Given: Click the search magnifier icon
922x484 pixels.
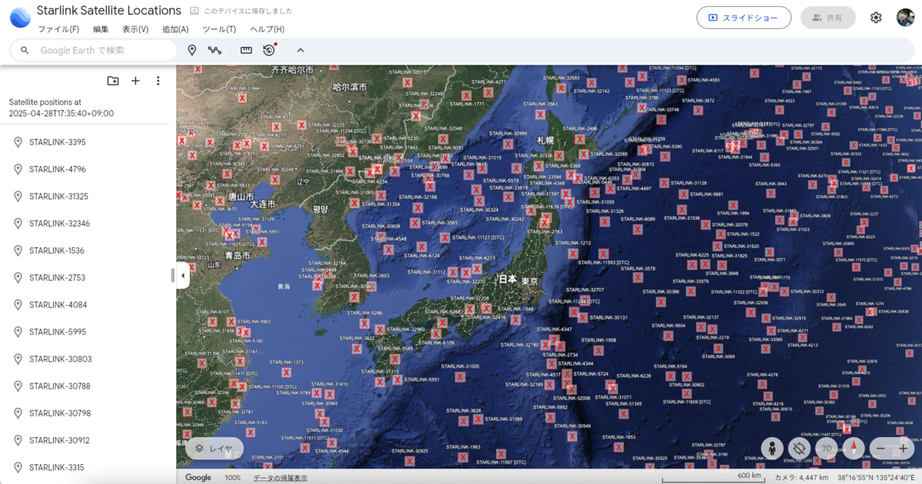Looking at the screenshot, I should click(x=25, y=50).
